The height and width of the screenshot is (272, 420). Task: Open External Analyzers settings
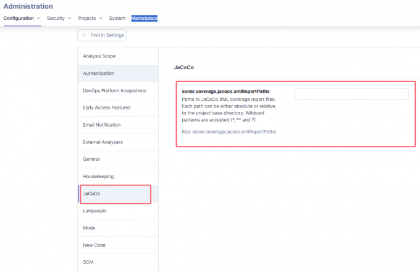pyautogui.click(x=118, y=142)
